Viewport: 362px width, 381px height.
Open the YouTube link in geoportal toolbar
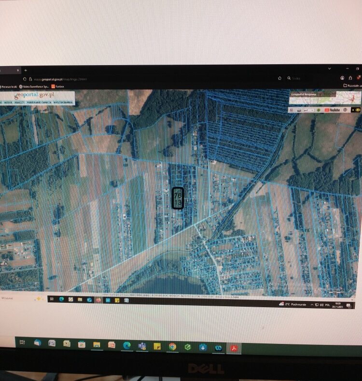[x=332, y=110]
